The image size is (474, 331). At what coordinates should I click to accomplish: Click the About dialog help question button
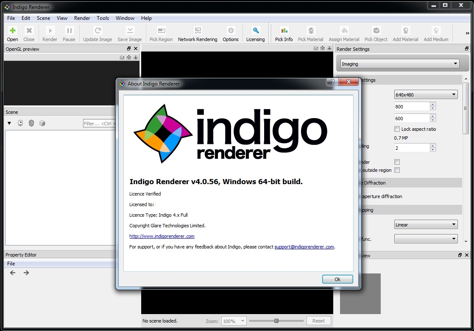pyautogui.click(x=332, y=82)
